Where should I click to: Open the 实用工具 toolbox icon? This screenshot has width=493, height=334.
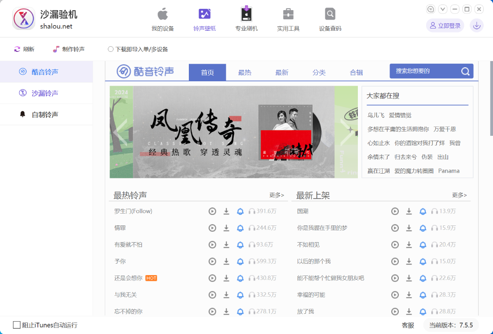coord(288,19)
